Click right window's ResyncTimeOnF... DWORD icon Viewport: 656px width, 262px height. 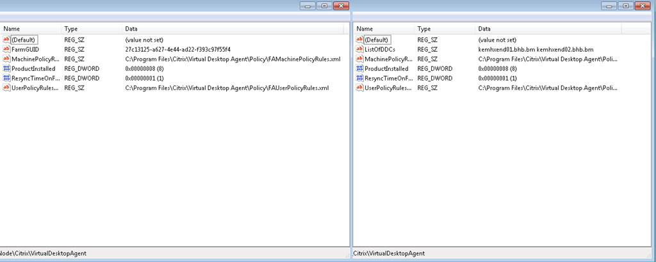point(359,78)
